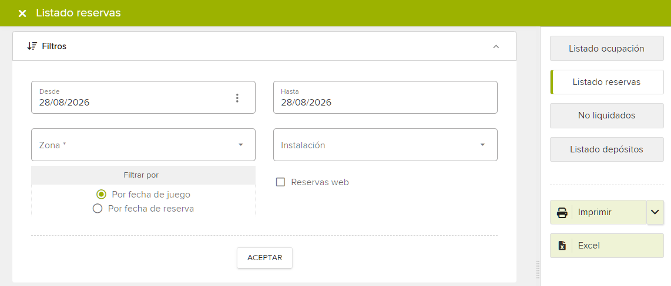Viewport: 671px width, 286px height.
Task: Click the Excel file icon
Action: tap(562, 246)
